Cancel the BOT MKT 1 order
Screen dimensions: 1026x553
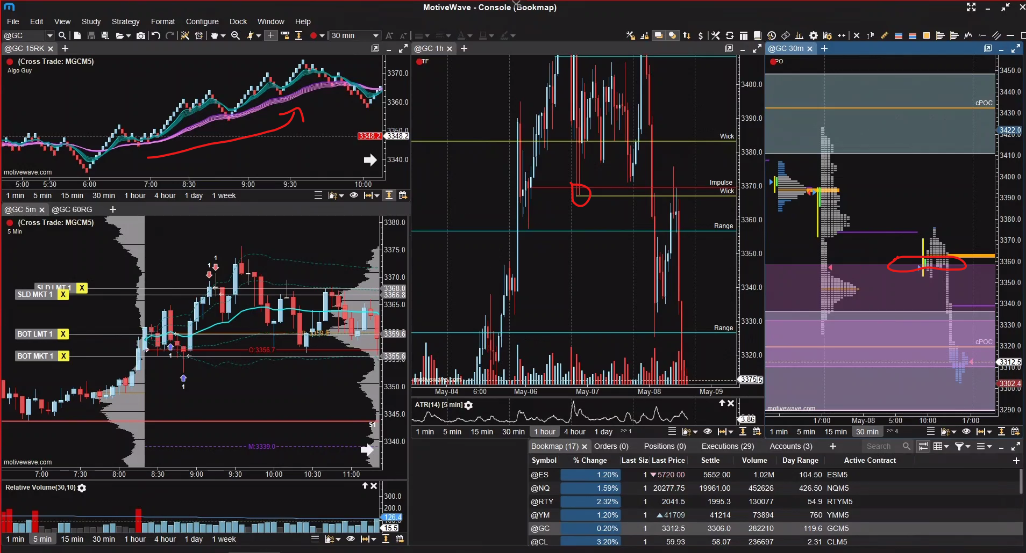point(63,356)
